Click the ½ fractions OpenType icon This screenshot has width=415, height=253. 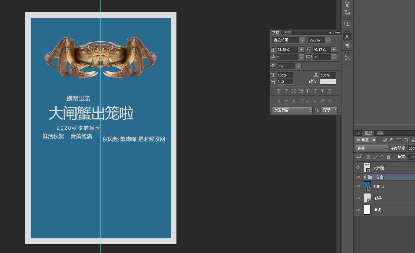(330, 101)
